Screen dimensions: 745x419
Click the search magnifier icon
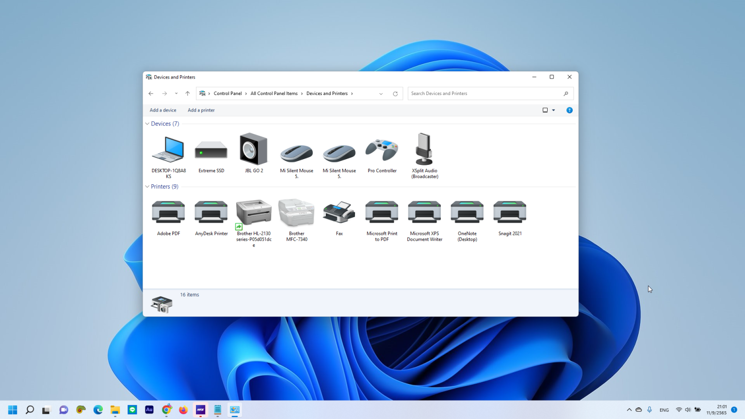[x=566, y=94]
